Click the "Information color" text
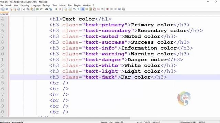220x123 pixels. pos(149,48)
